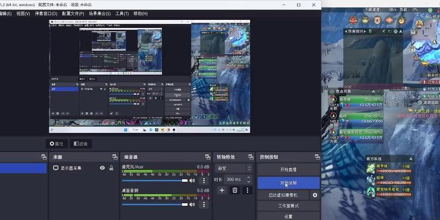Close the 焦点列表 panel in game

click(379, 91)
